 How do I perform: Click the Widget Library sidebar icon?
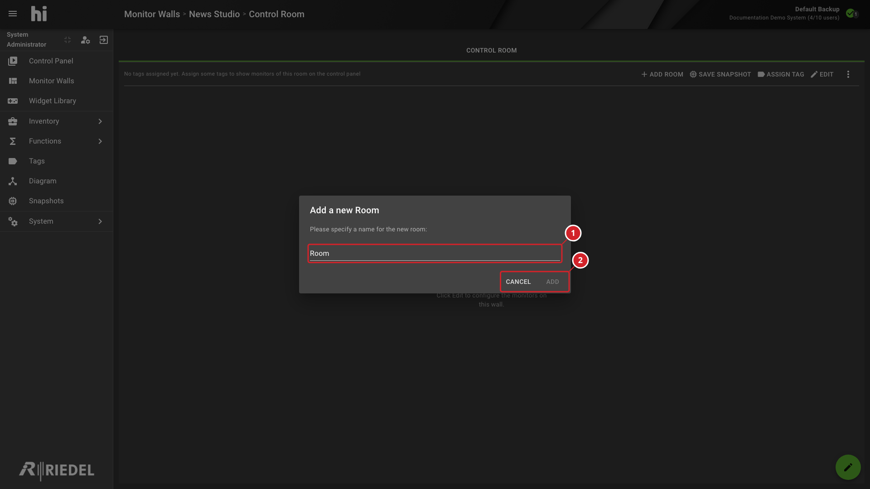coord(13,101)
